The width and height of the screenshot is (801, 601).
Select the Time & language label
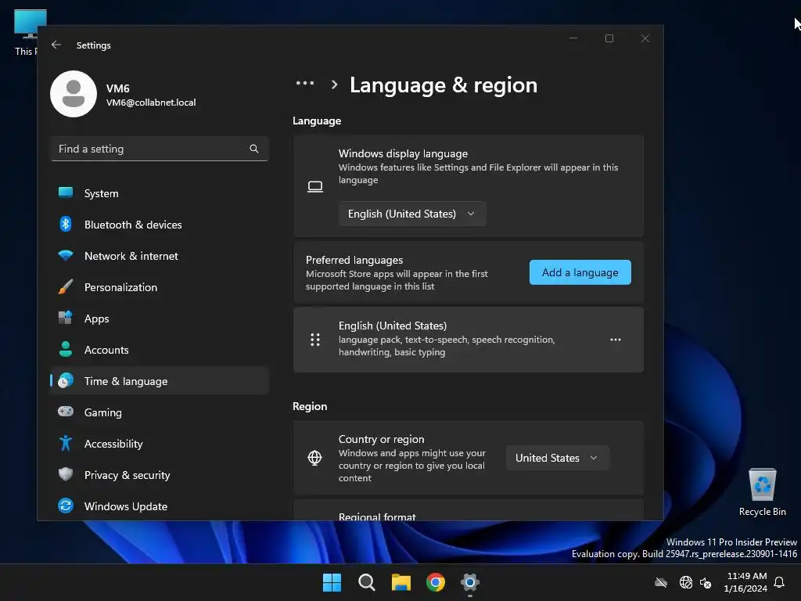(x=126, y=381)
